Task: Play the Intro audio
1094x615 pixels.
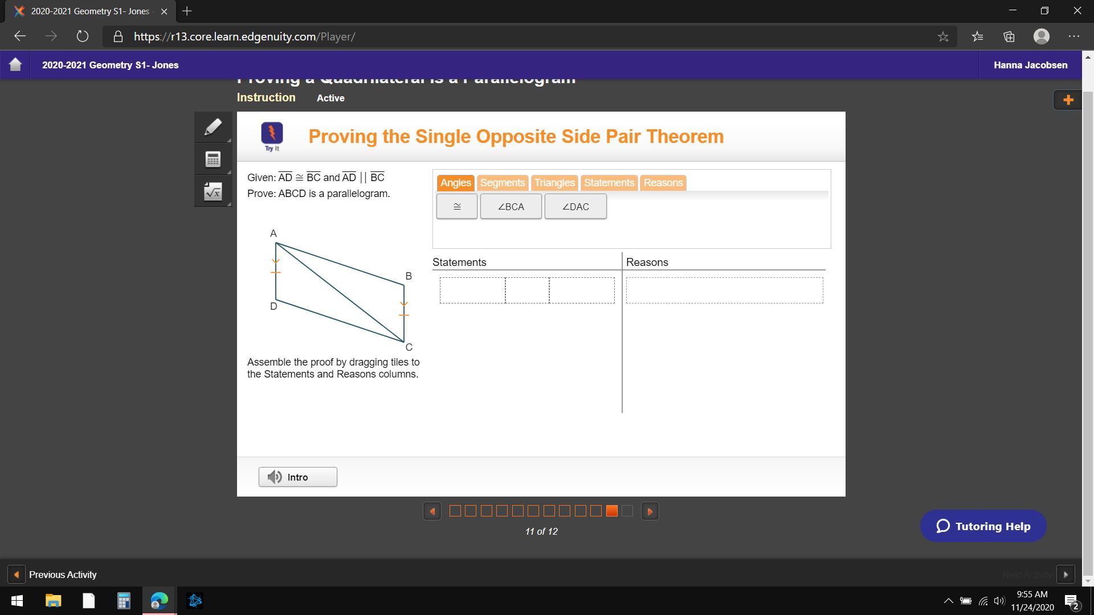Action: click(x=297, y=477)
